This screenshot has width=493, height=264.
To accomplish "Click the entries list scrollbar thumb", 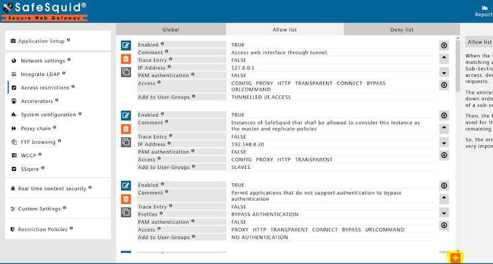I will 458,66.
